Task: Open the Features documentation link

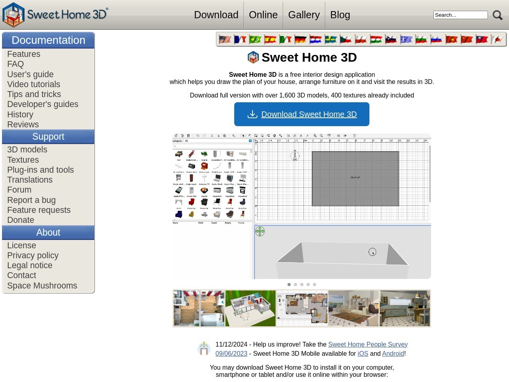Action: [x=24, y=54]
